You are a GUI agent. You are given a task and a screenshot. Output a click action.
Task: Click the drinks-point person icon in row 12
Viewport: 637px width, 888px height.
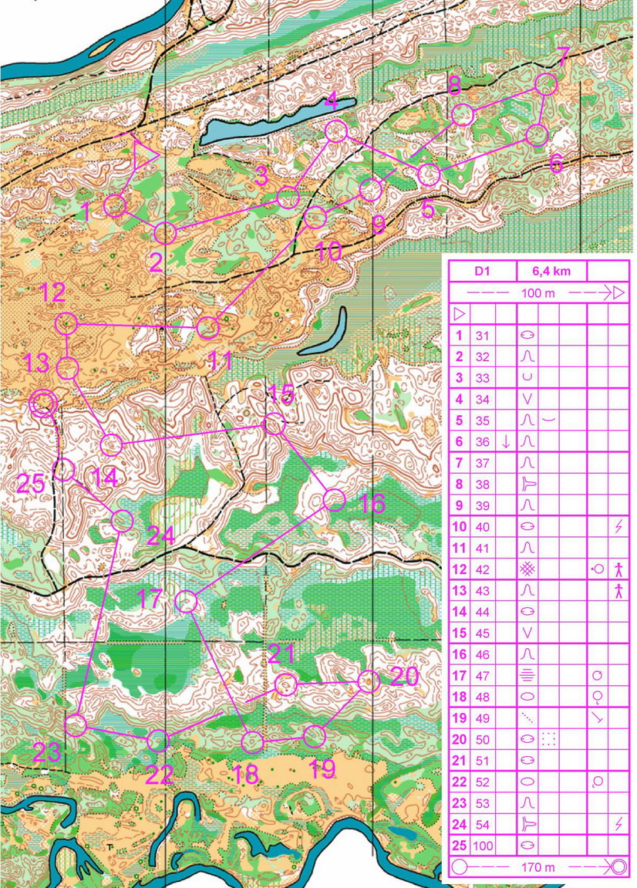point(618,570)
